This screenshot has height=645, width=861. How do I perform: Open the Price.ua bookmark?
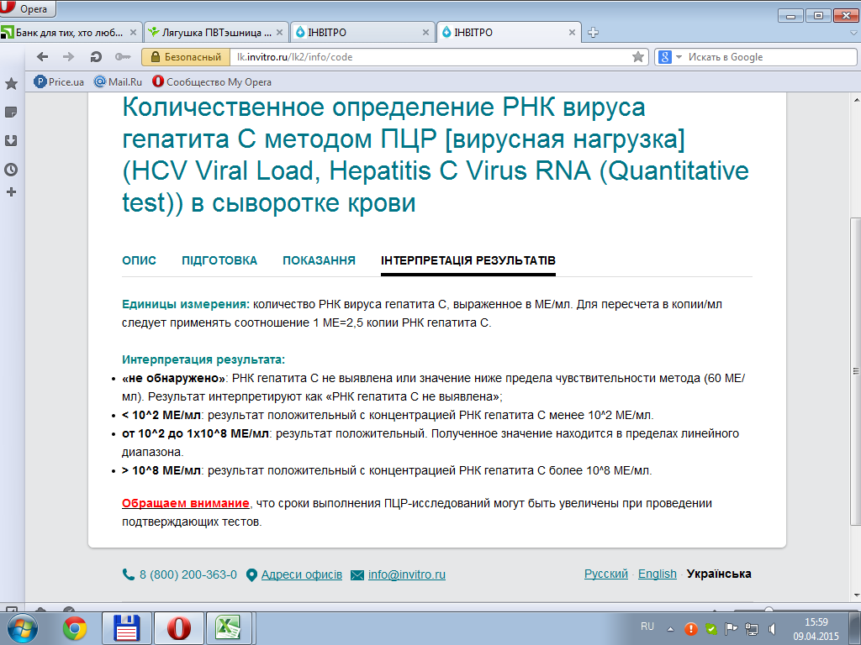(59, 81)
